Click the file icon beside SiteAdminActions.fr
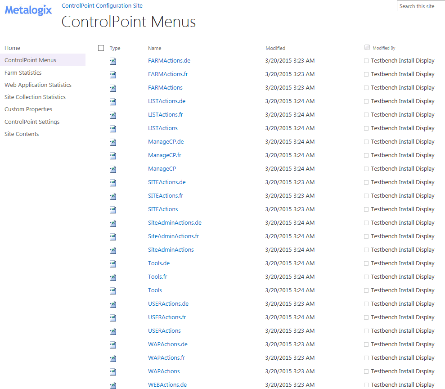The height and width of the screenshot is (389, 445). (112, 236)
